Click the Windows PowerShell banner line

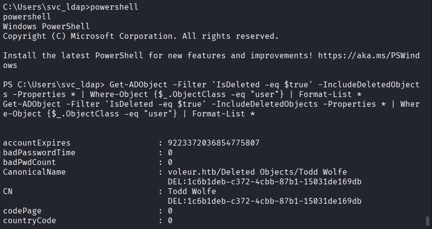[x=41, y=26]
